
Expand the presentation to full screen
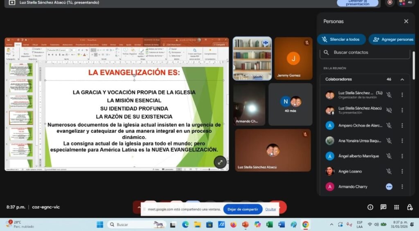tap(220, 162)
